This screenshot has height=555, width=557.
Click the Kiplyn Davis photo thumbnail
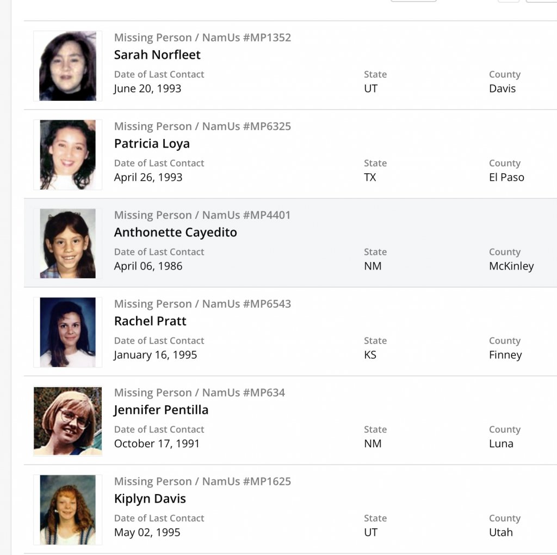[x=67, y=510]
